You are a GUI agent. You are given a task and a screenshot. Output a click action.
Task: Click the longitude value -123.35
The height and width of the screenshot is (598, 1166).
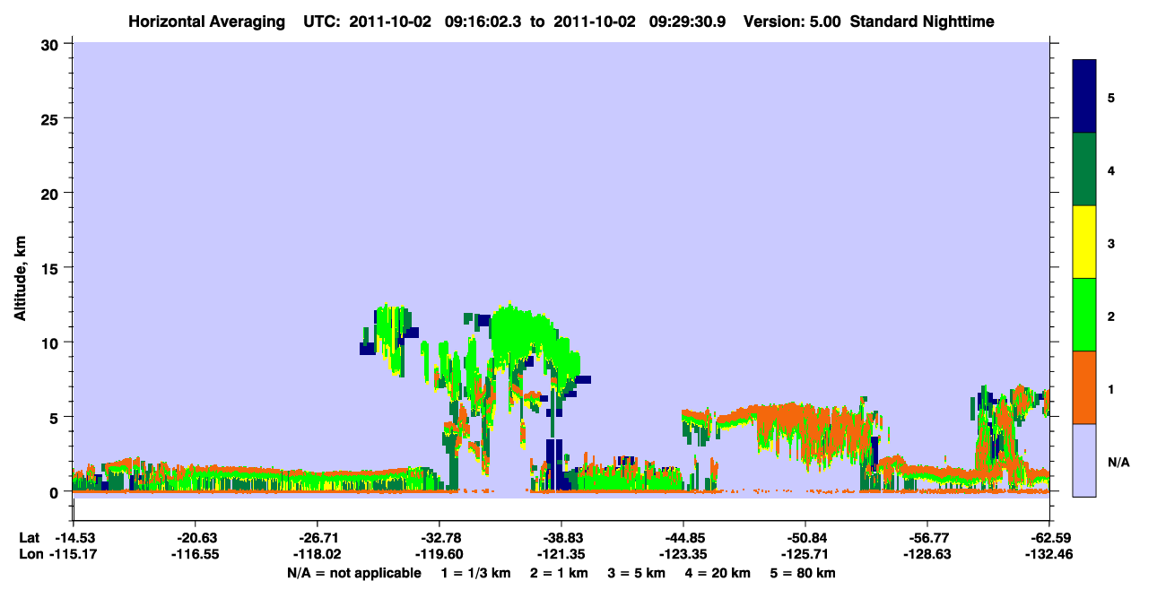point(683,554)
